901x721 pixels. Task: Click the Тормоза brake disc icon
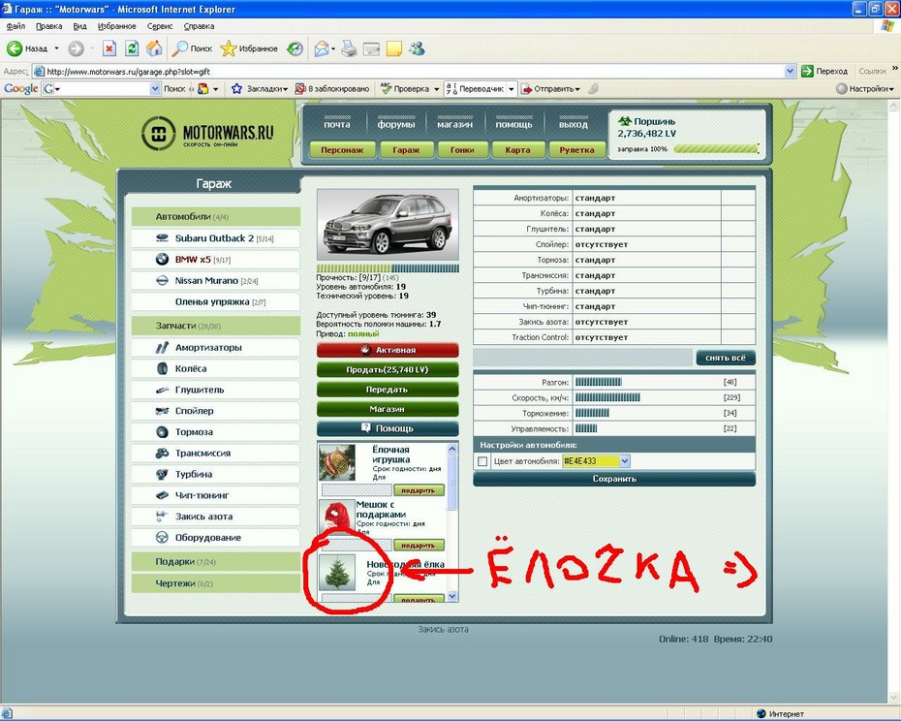point(162,432)
